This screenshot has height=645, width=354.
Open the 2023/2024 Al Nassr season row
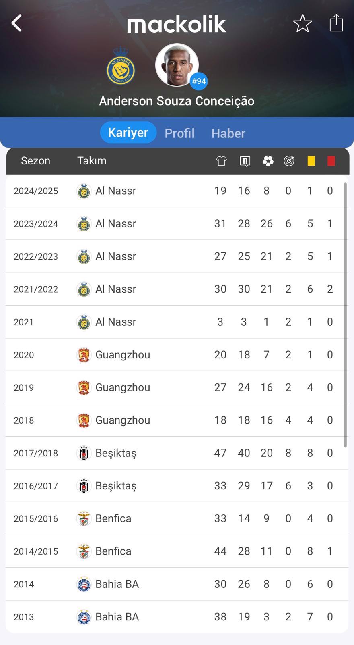pos(177,224)
